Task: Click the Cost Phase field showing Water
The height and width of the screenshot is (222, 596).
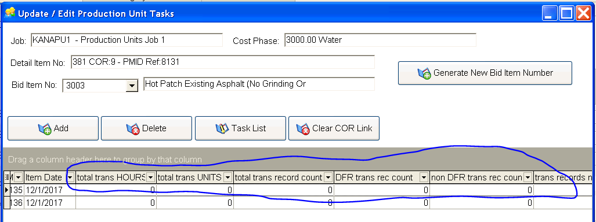Action: pyautogui.click(x=380, y=40)
